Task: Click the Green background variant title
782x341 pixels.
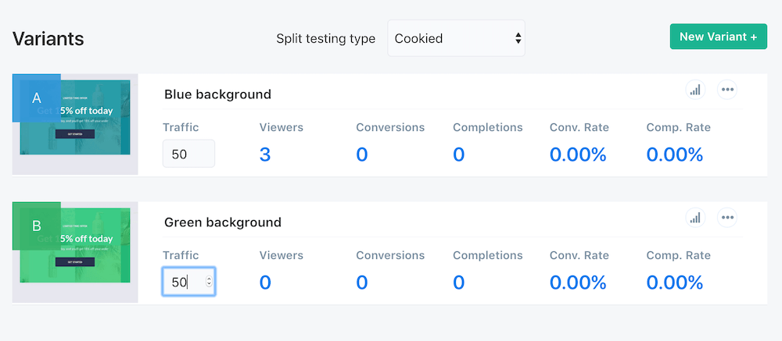Action: coord(222,222)
